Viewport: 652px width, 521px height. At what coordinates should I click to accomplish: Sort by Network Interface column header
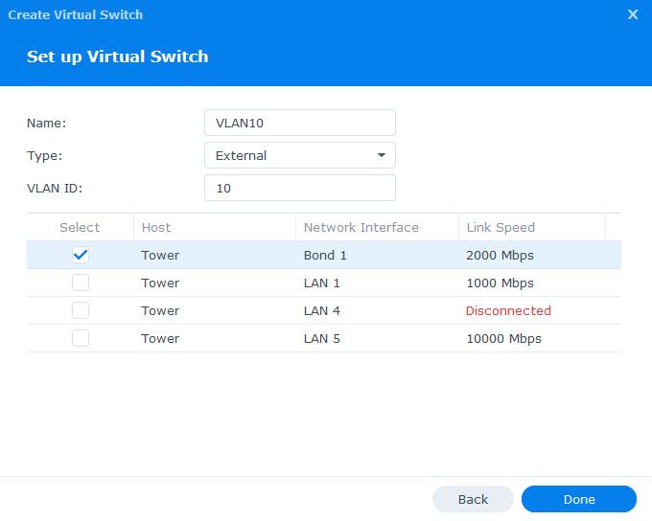tap(361, 227)
